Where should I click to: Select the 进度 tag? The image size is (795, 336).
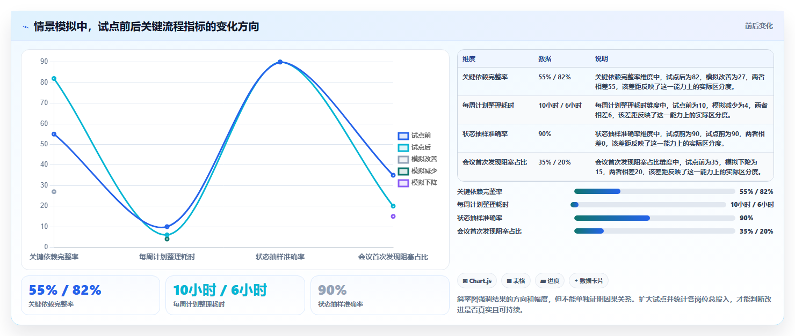(550, 281)
